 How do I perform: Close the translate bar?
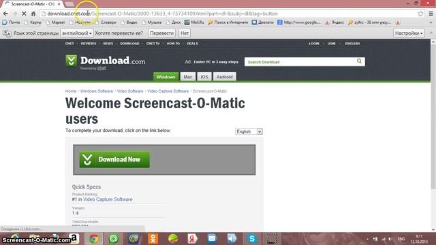tap(431, 33)
